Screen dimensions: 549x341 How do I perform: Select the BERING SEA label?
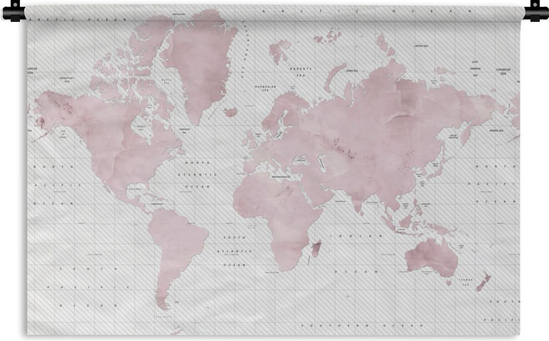coord(496,131)
